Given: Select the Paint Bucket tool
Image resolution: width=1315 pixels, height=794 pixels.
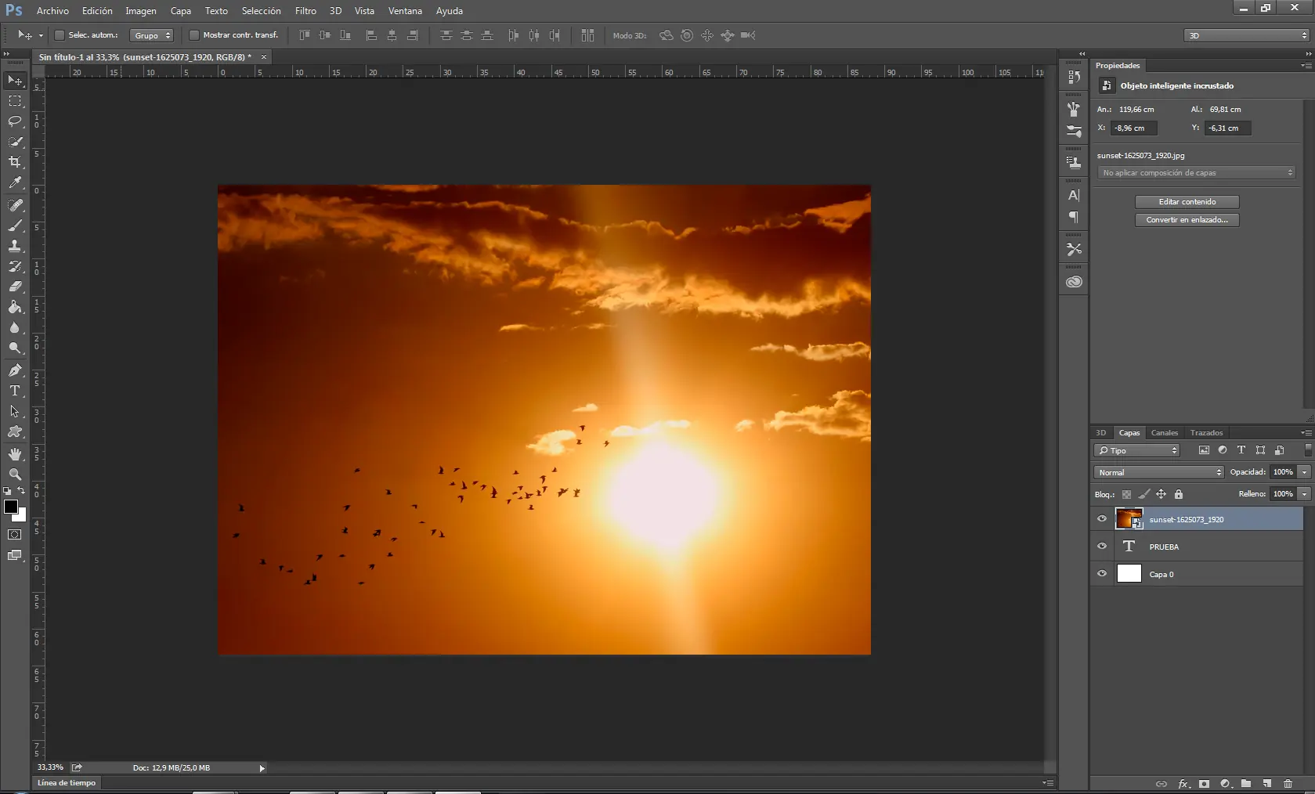Looking at the screenshot, I should [15, 307].
